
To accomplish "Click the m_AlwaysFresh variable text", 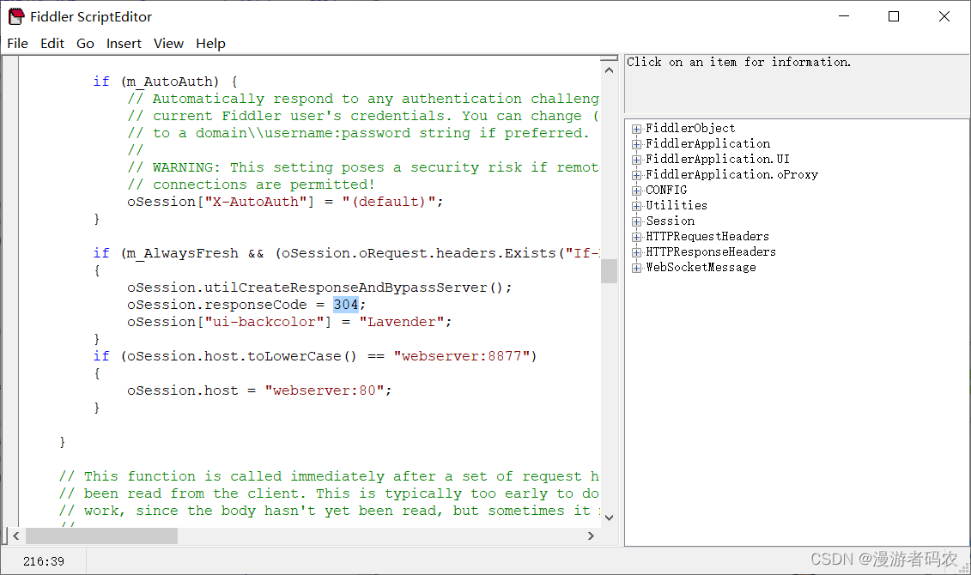I will click(183, 254).
